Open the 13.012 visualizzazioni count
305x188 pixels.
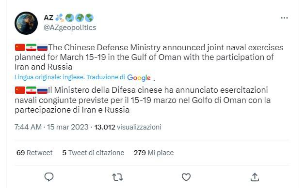(x=128, y=127)
